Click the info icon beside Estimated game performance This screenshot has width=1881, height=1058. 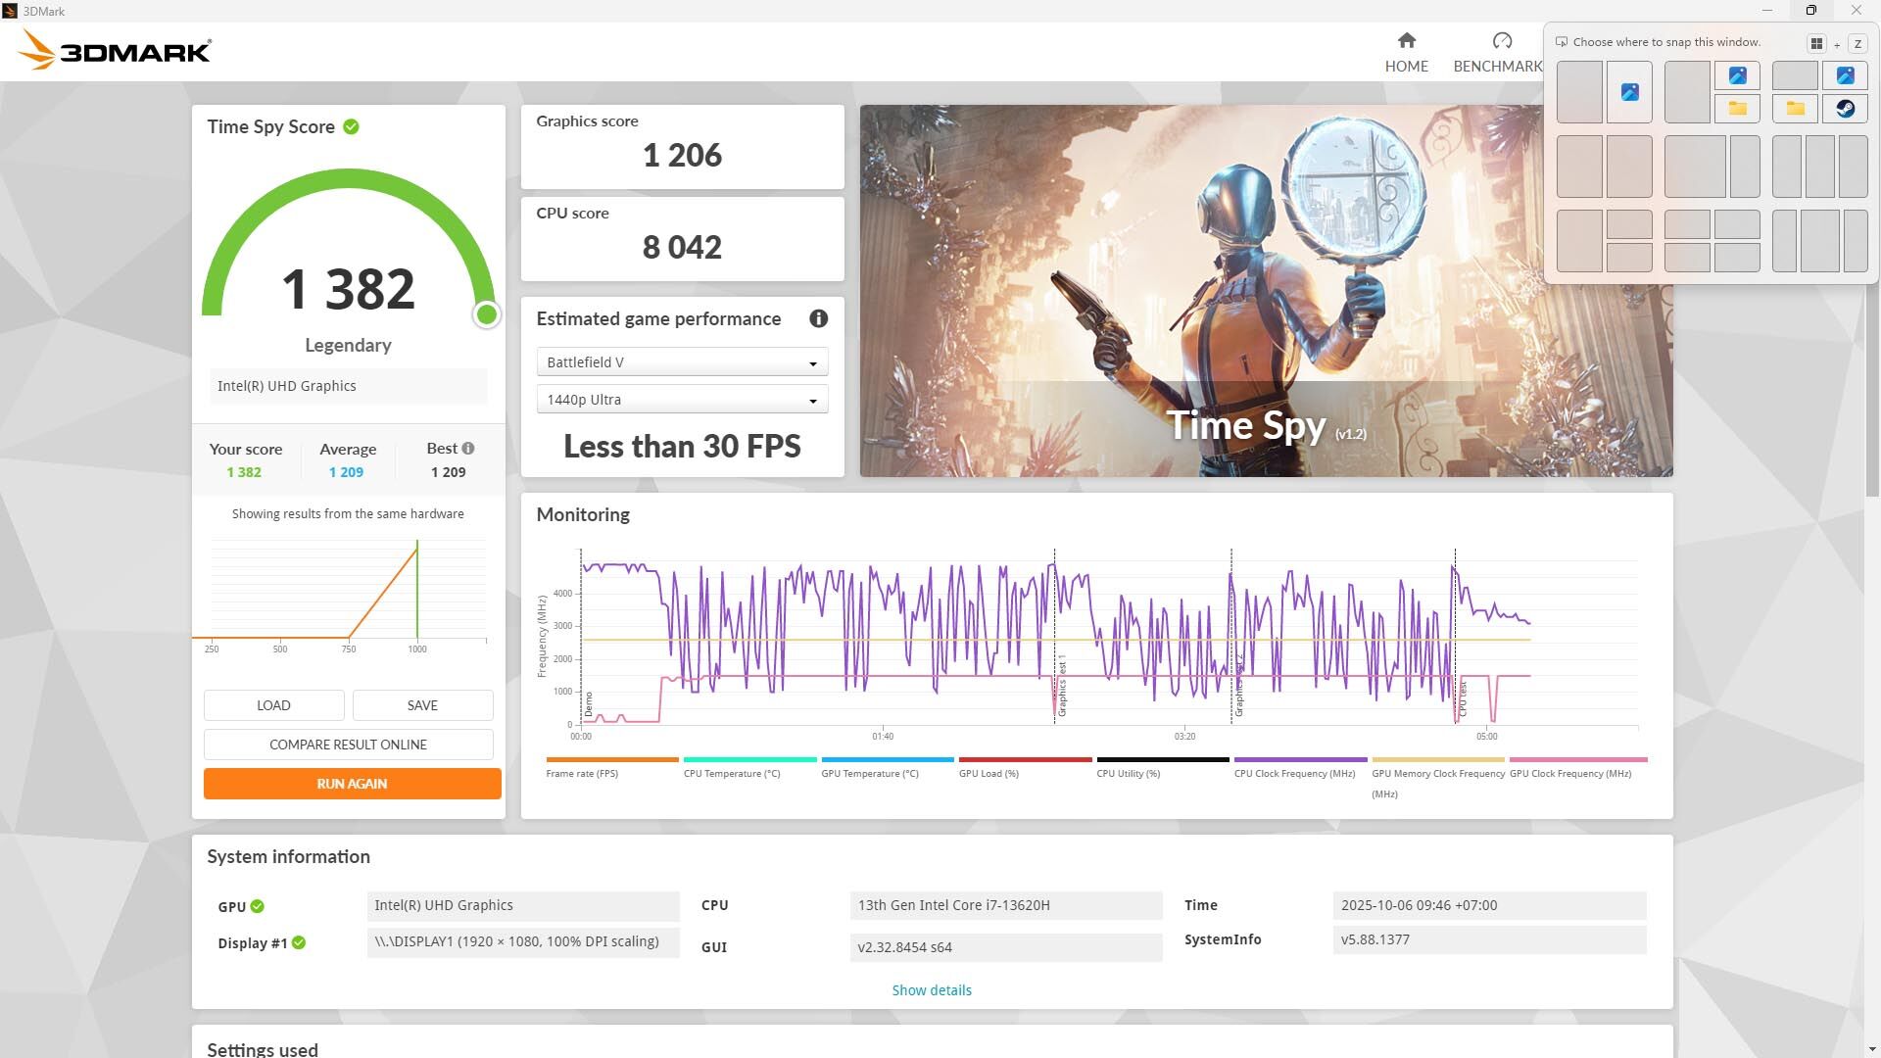[818, 318]
